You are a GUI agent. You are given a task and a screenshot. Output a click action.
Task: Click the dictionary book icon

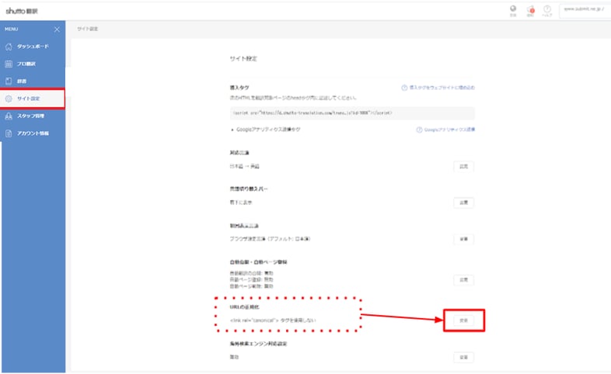pyautogui.click(x=9, y=81)
